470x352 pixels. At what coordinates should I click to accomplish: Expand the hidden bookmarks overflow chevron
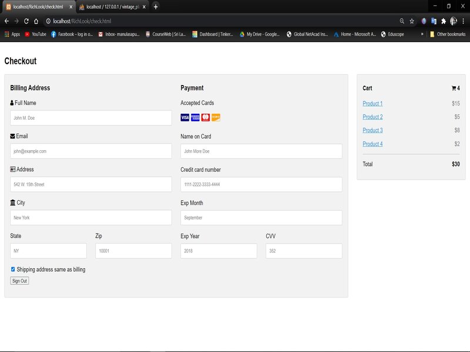[x=422, y=34]
